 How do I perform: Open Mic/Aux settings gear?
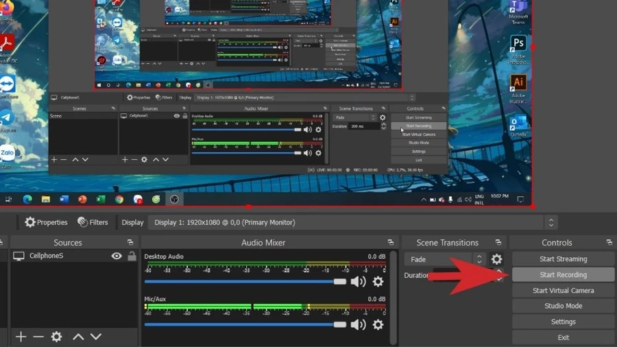378,324
